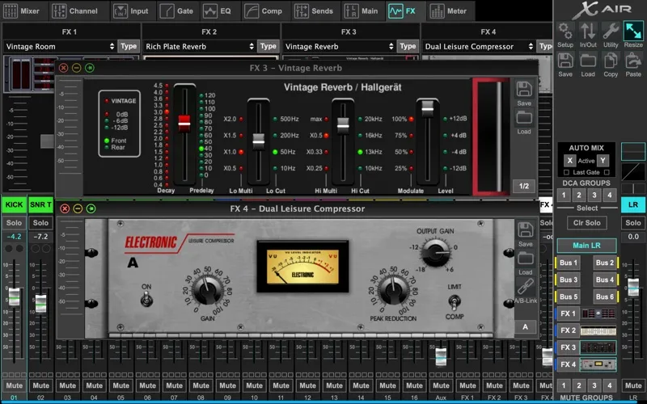Toggle the A/B-Link chain icon

tap(526, 291)
